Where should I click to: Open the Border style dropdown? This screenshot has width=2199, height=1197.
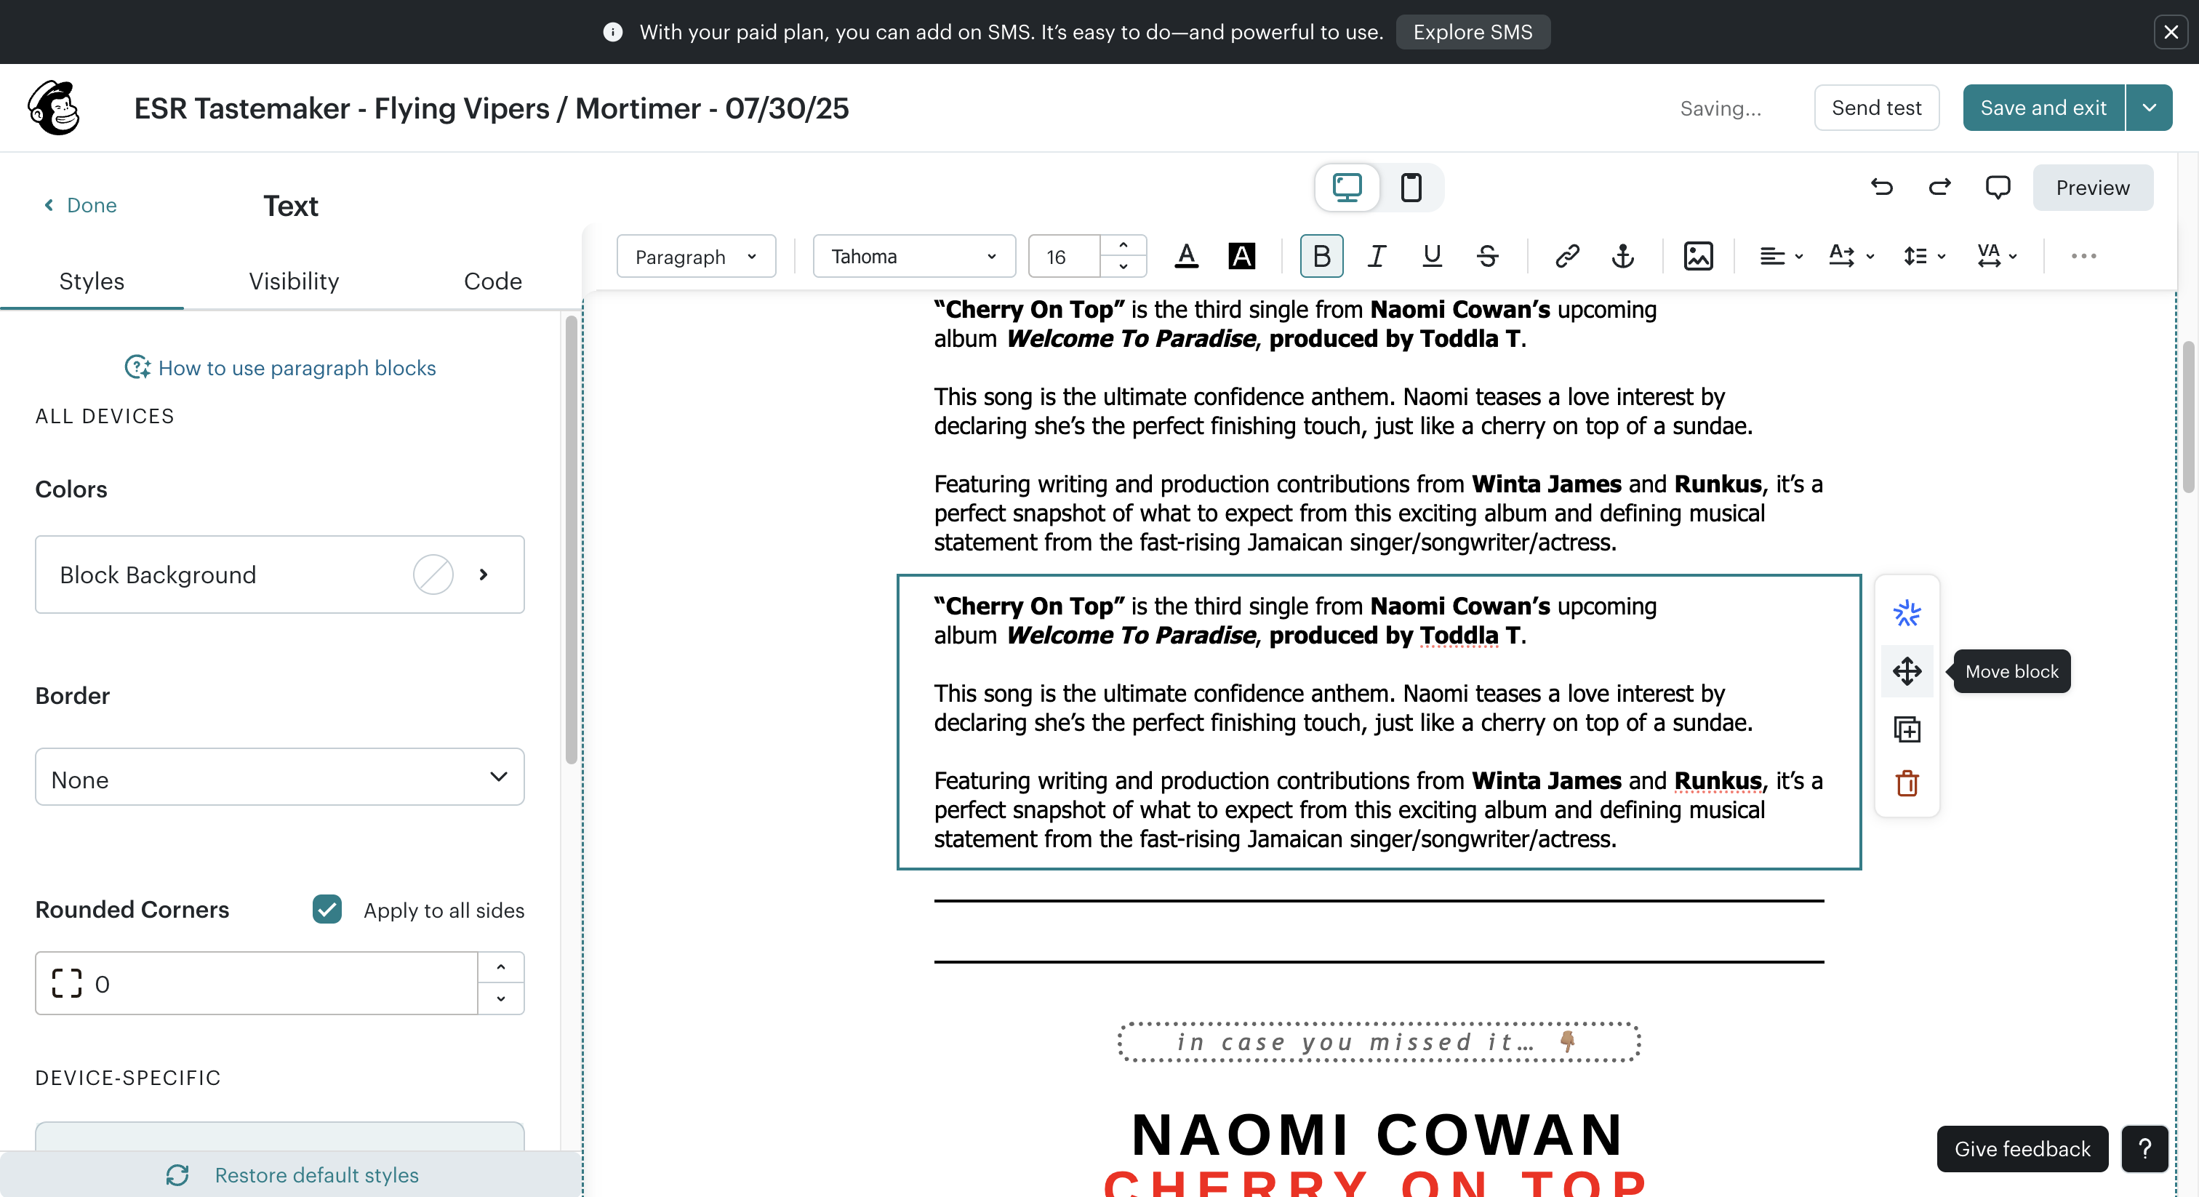pos(280,777)
